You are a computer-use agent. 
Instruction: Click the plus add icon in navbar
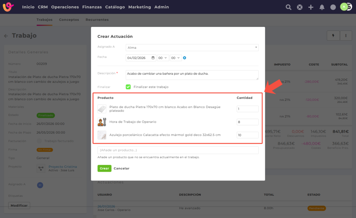[x=311, y=7]
